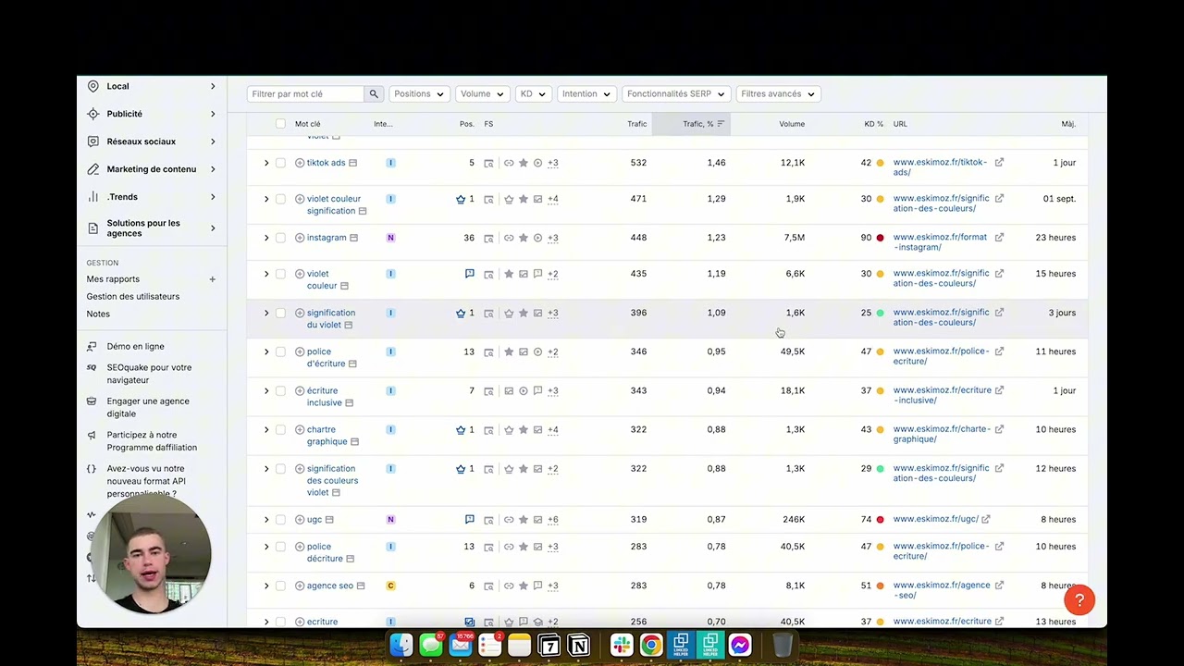Tick the checkbox for ugc row
1184x666 pixels.
point(280,519)
